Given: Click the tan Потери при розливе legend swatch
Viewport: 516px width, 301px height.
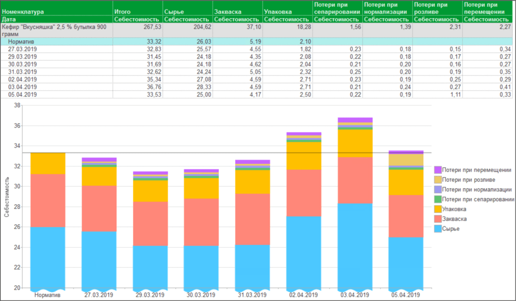Looking at the screenshot, I should click(438, 180).
